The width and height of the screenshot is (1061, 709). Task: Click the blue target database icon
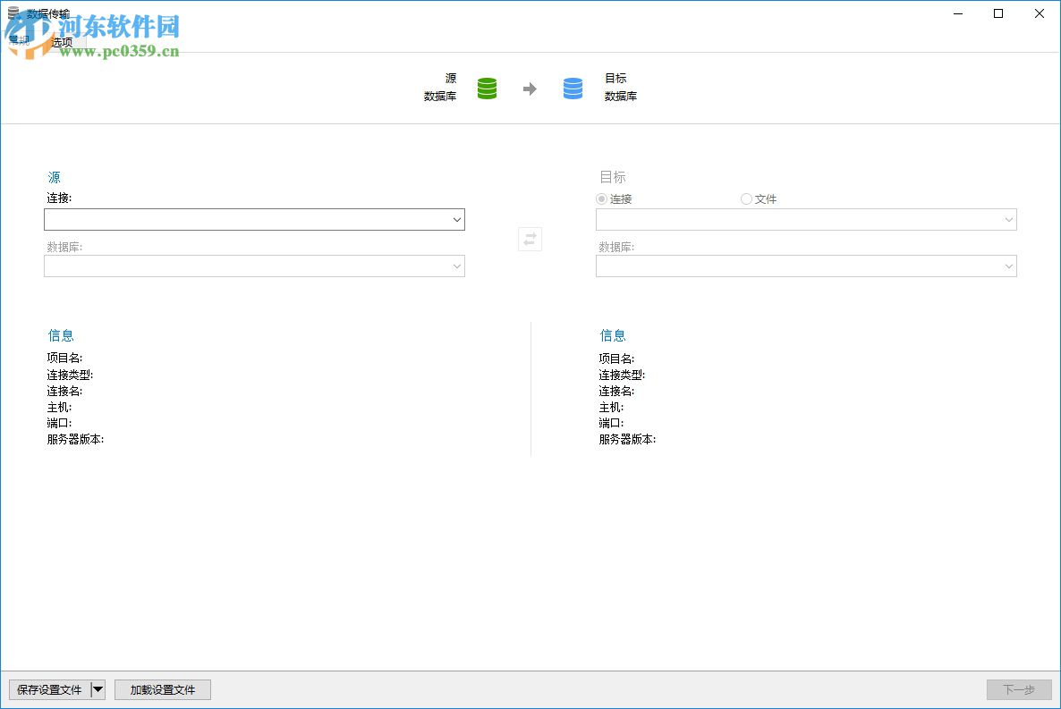[x=573, y=88]
